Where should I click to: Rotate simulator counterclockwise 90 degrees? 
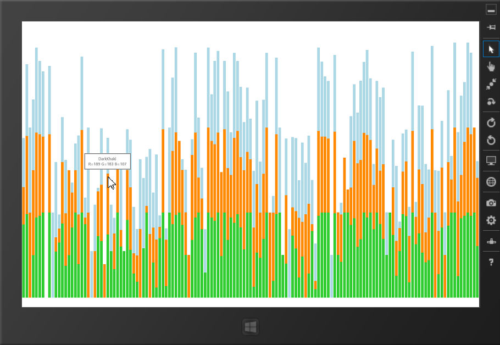click(491, 140)
